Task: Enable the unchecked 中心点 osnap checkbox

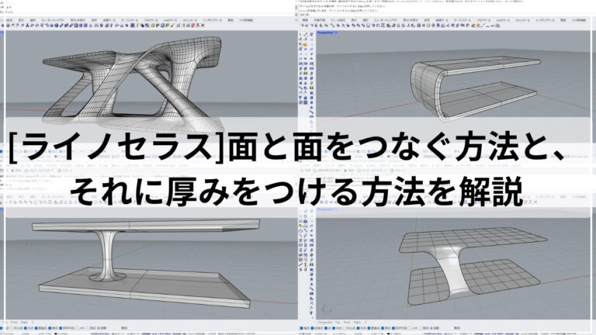Action: point(345,328)
